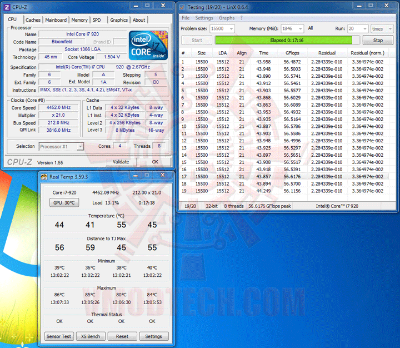Click the CPU-Z title bar app icon
The width and height of the screenshot is (400, 348).
pos(7,7)
